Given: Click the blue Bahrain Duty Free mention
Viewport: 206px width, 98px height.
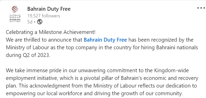Looking at the screenshot, I should coord(105,40).
